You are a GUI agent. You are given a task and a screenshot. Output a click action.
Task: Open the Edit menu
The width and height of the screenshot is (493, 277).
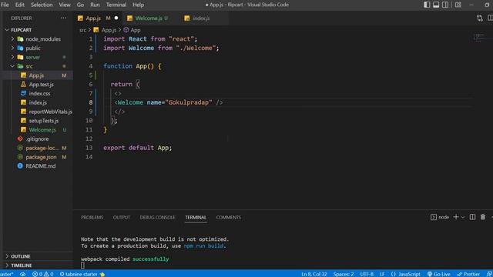tap(19, 5)
